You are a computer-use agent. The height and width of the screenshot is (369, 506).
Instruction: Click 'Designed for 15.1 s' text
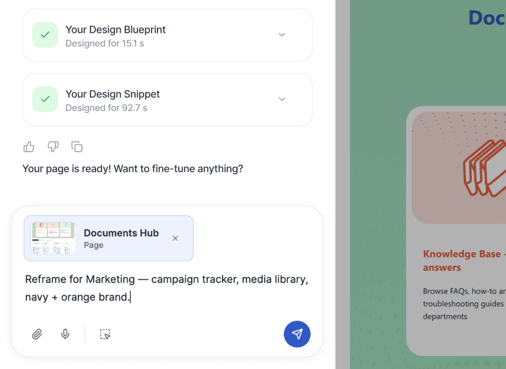[105, 43]
